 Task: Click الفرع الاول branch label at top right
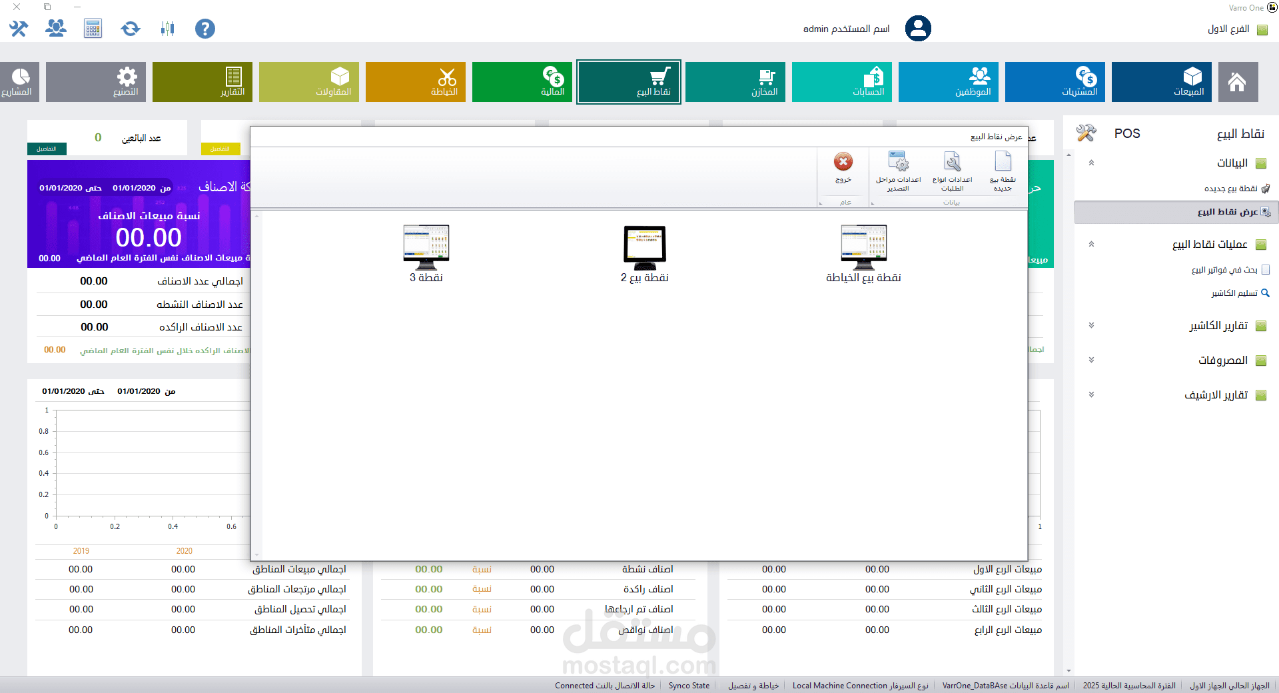pos(1228,29)
